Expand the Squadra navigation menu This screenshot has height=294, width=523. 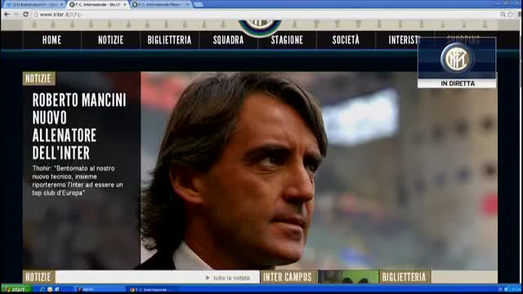pos(229,40)
